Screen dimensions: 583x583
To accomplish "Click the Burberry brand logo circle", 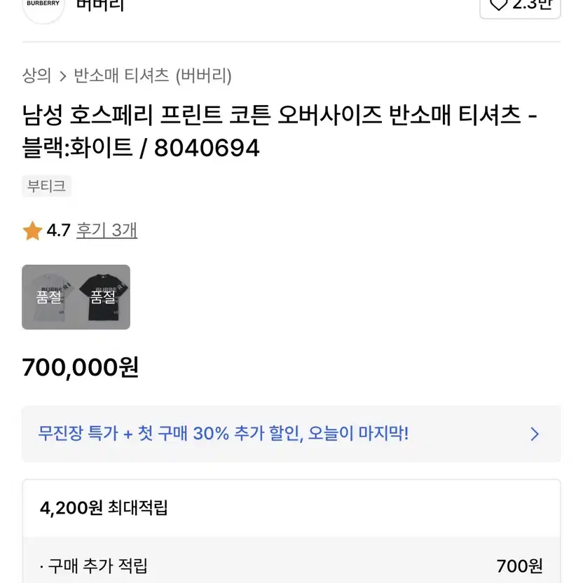I will (x=43, y=8).
